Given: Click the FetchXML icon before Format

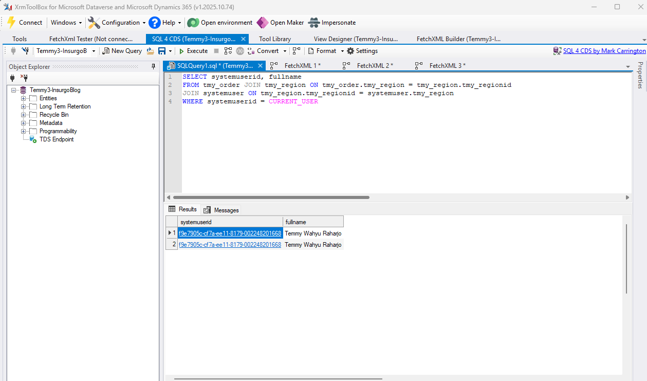Looking at the screenshot, I should 297,51.
